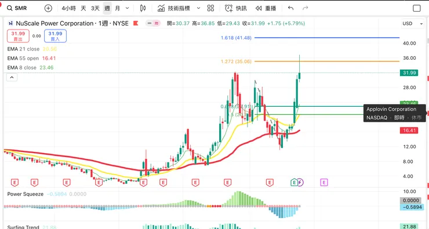The image size is (429, 229).
Task: Undo the last chart action
Action: pos(290,8)
